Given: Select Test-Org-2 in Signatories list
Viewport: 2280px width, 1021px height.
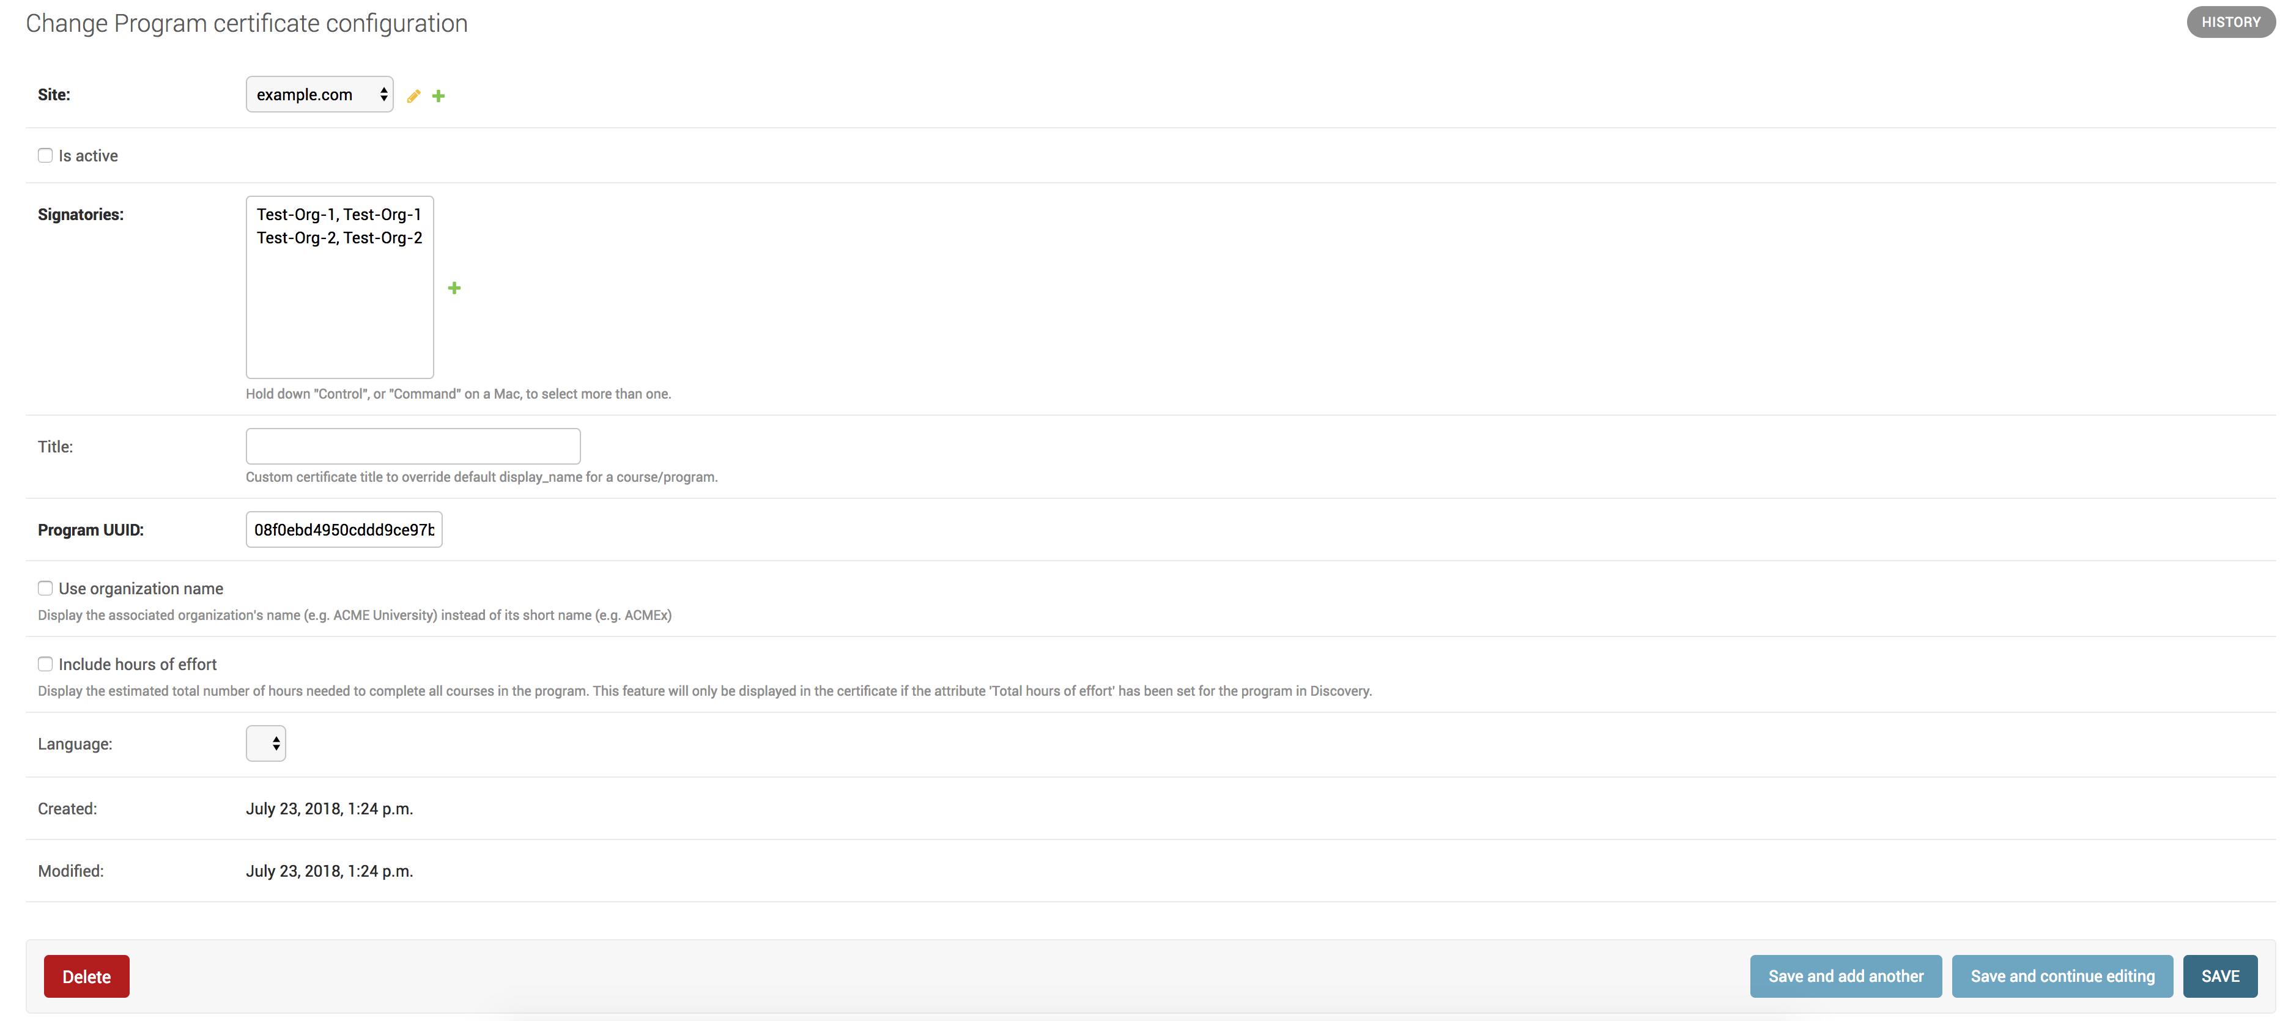Looking at the screenshot, I should click(338, 238).
